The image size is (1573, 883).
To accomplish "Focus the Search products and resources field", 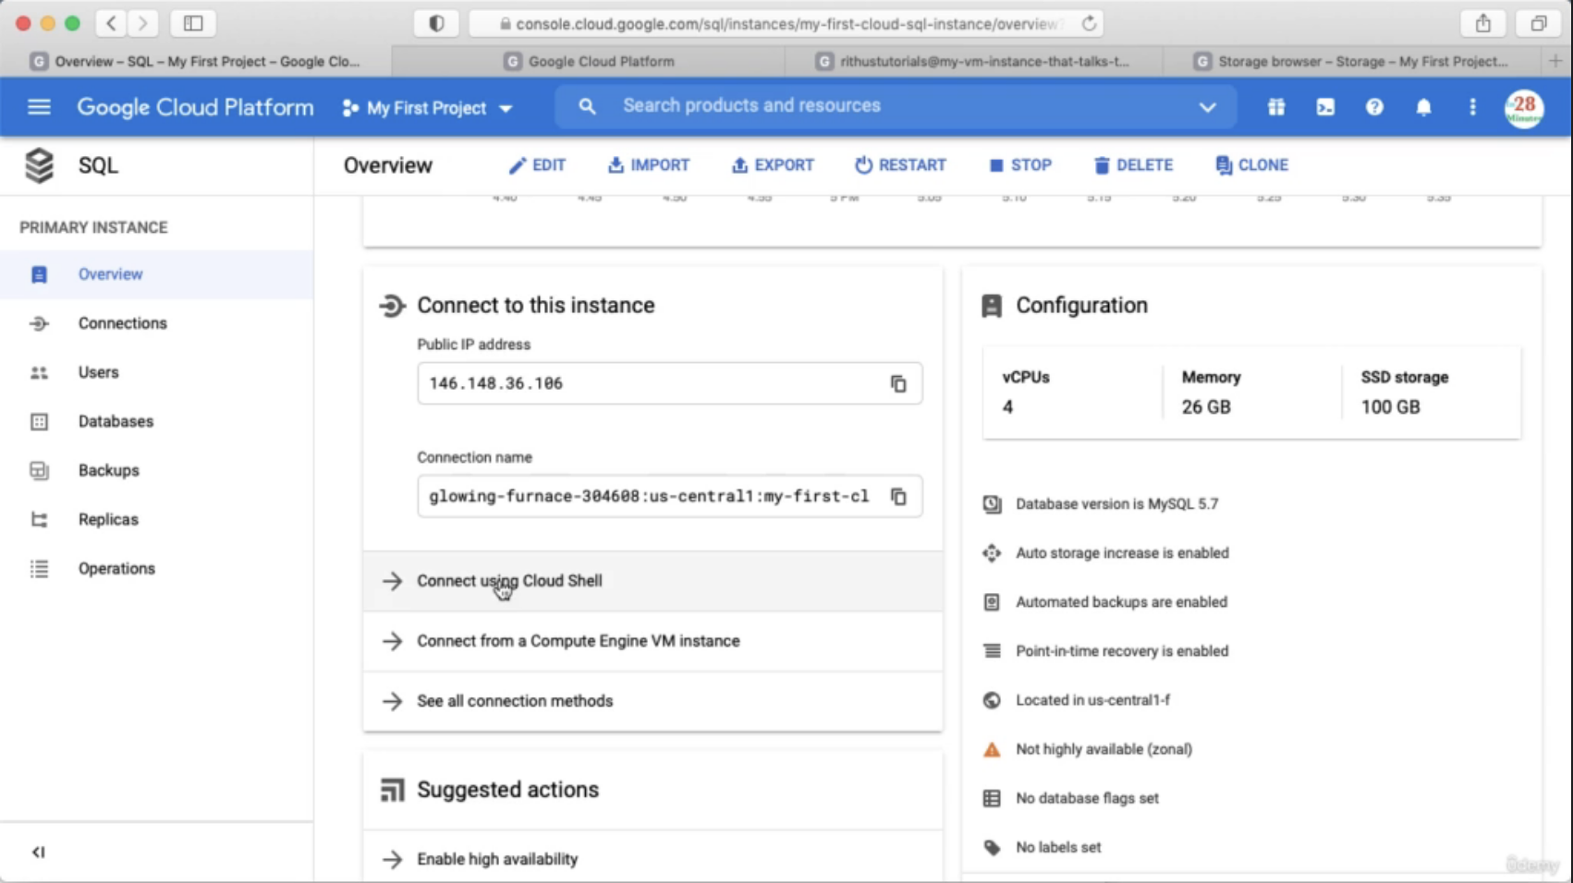I will point(895,106).
